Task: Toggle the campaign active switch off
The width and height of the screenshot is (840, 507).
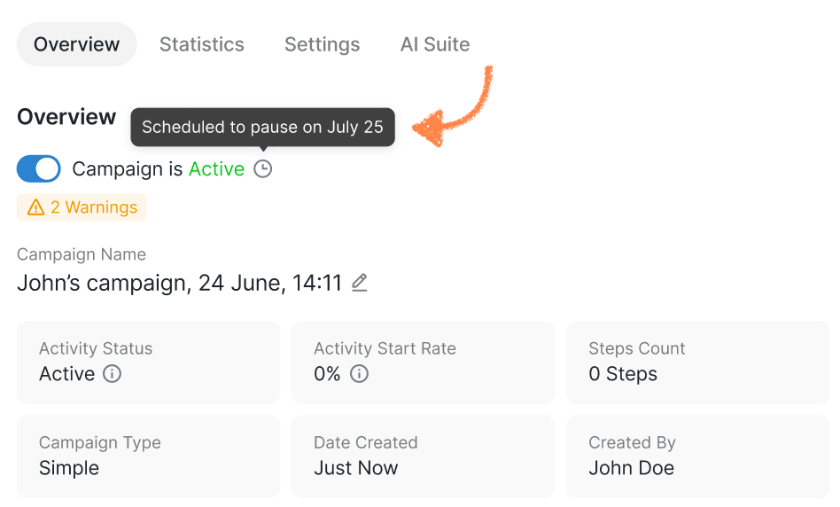Action: point(39,168)
